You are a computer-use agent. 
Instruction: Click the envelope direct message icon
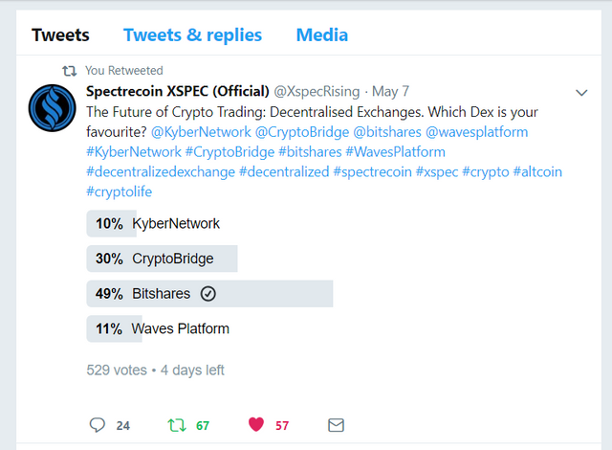coord(336,425)
